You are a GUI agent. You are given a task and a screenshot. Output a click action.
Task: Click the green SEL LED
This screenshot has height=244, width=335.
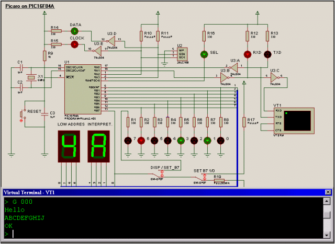tap(204, 54)
